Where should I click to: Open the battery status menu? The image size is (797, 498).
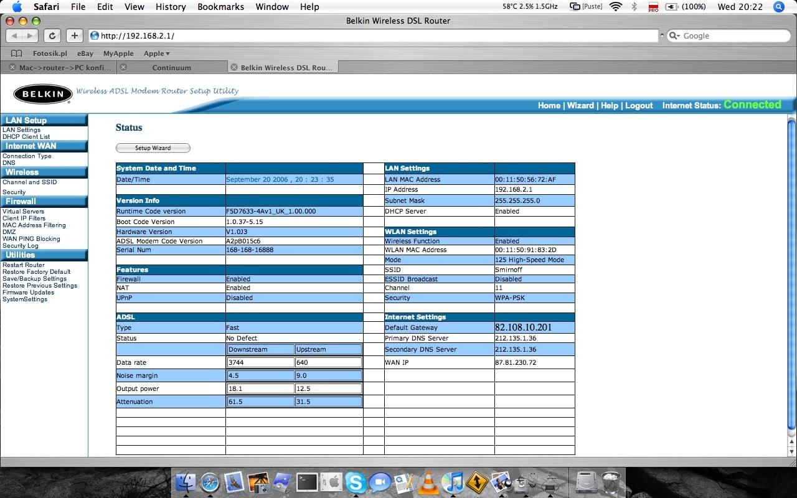tap(686, 7)
